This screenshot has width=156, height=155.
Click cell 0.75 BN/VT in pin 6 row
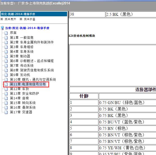pyautogui.click(x=127, y=135)
